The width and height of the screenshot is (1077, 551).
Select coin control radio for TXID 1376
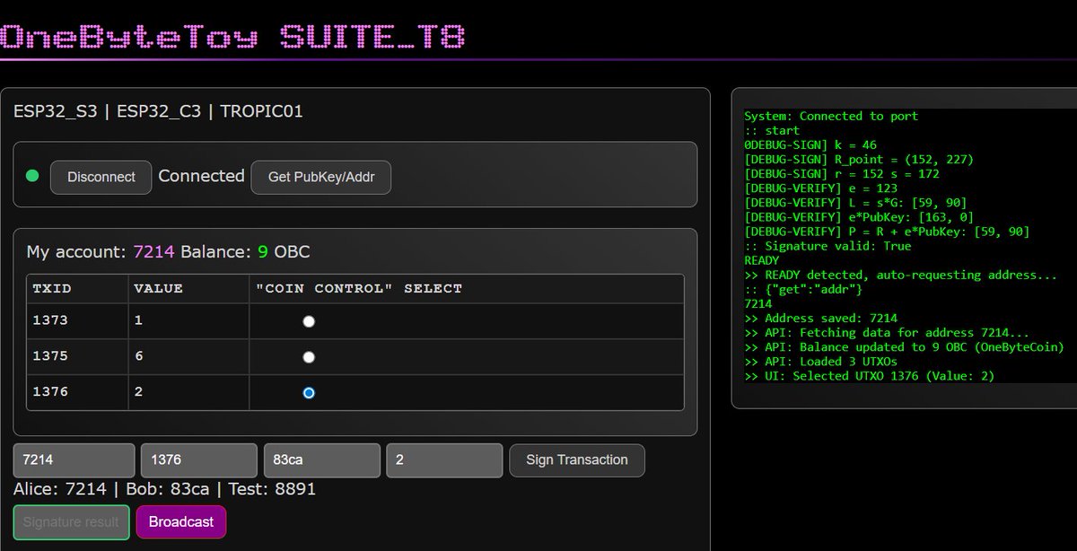tap(309, 393)
